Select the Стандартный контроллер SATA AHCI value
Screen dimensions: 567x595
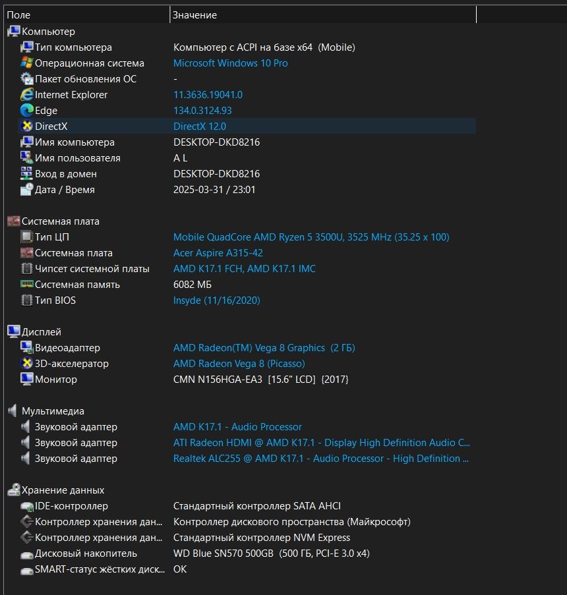(x=256, y=505)
